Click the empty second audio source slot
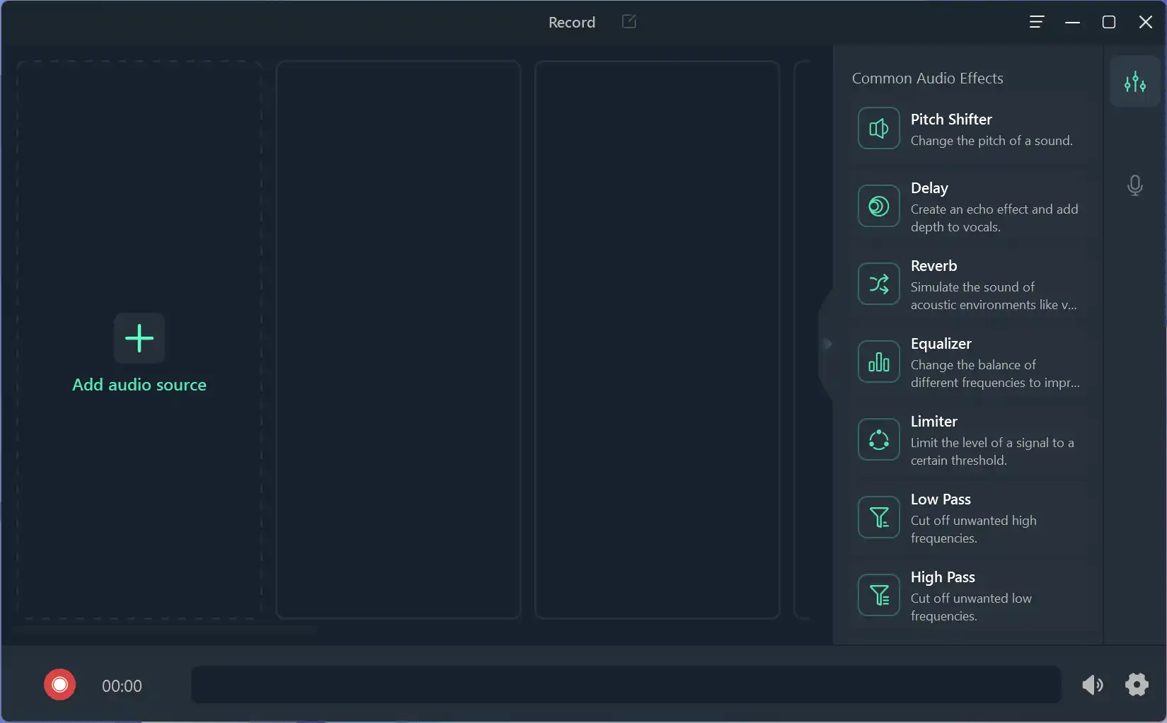 [398, 340]
